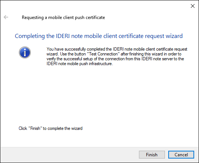Click 'Requesting a mobile client push certificate' title

coord(63,17)
